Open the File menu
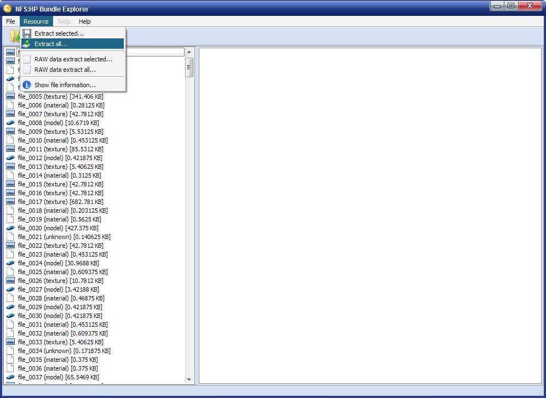The height and width of the screenshot is (398, 546). 10,21
